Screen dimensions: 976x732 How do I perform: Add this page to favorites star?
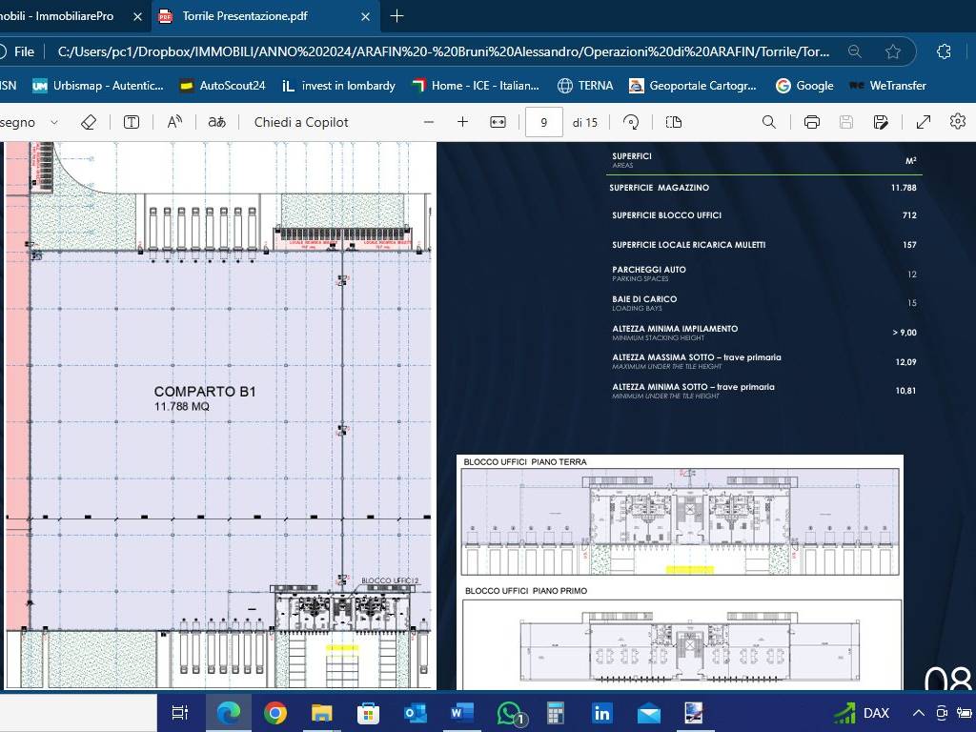[x=893, y=51]
